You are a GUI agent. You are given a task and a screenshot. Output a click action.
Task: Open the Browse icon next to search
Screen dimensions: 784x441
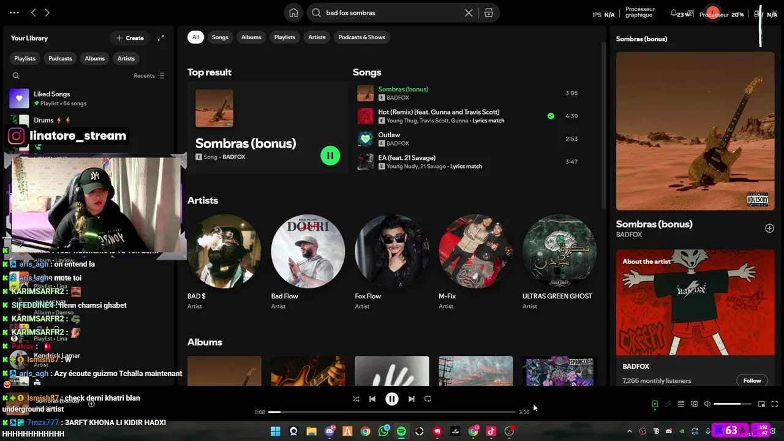tap(489, 13)
